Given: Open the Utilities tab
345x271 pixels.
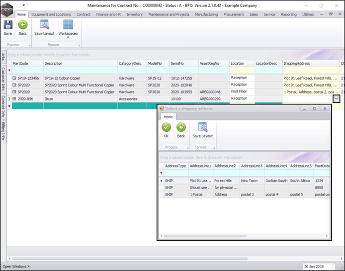Looking at the screenshot, I should click(308, 14).
